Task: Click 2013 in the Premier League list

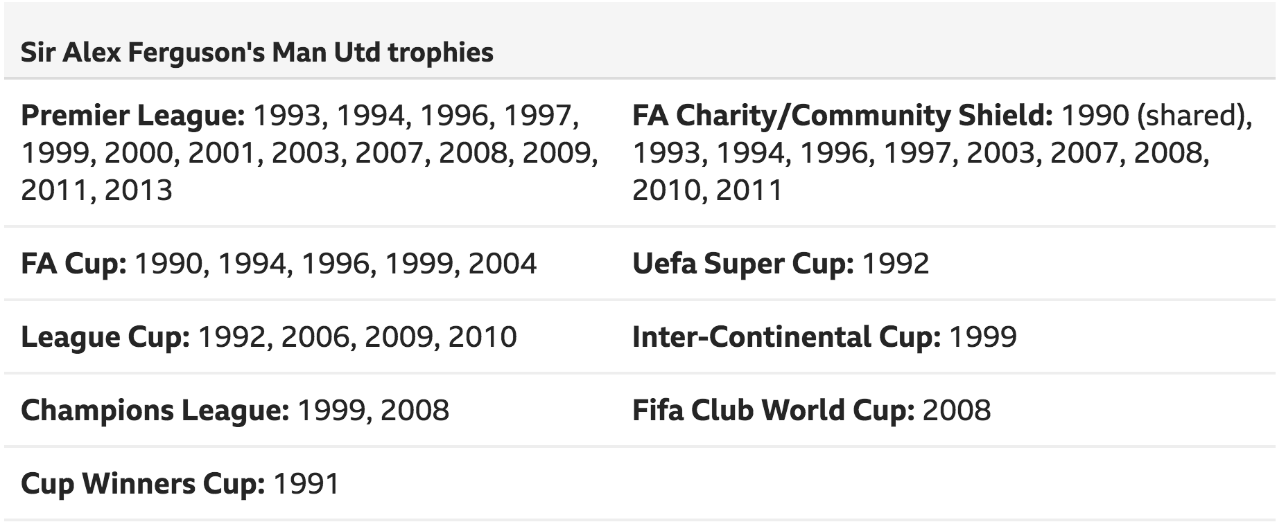Action: click(x=139, y=190)
